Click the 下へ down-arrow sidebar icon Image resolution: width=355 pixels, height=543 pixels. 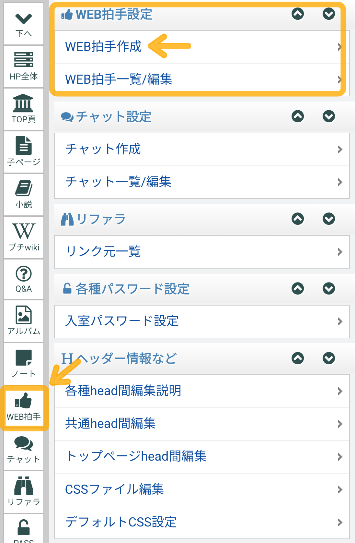point(24,24)
